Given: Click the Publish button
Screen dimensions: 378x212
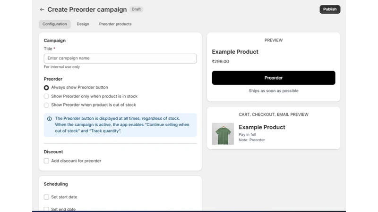Looking at the screenshot, I should (x=330, y=9).
